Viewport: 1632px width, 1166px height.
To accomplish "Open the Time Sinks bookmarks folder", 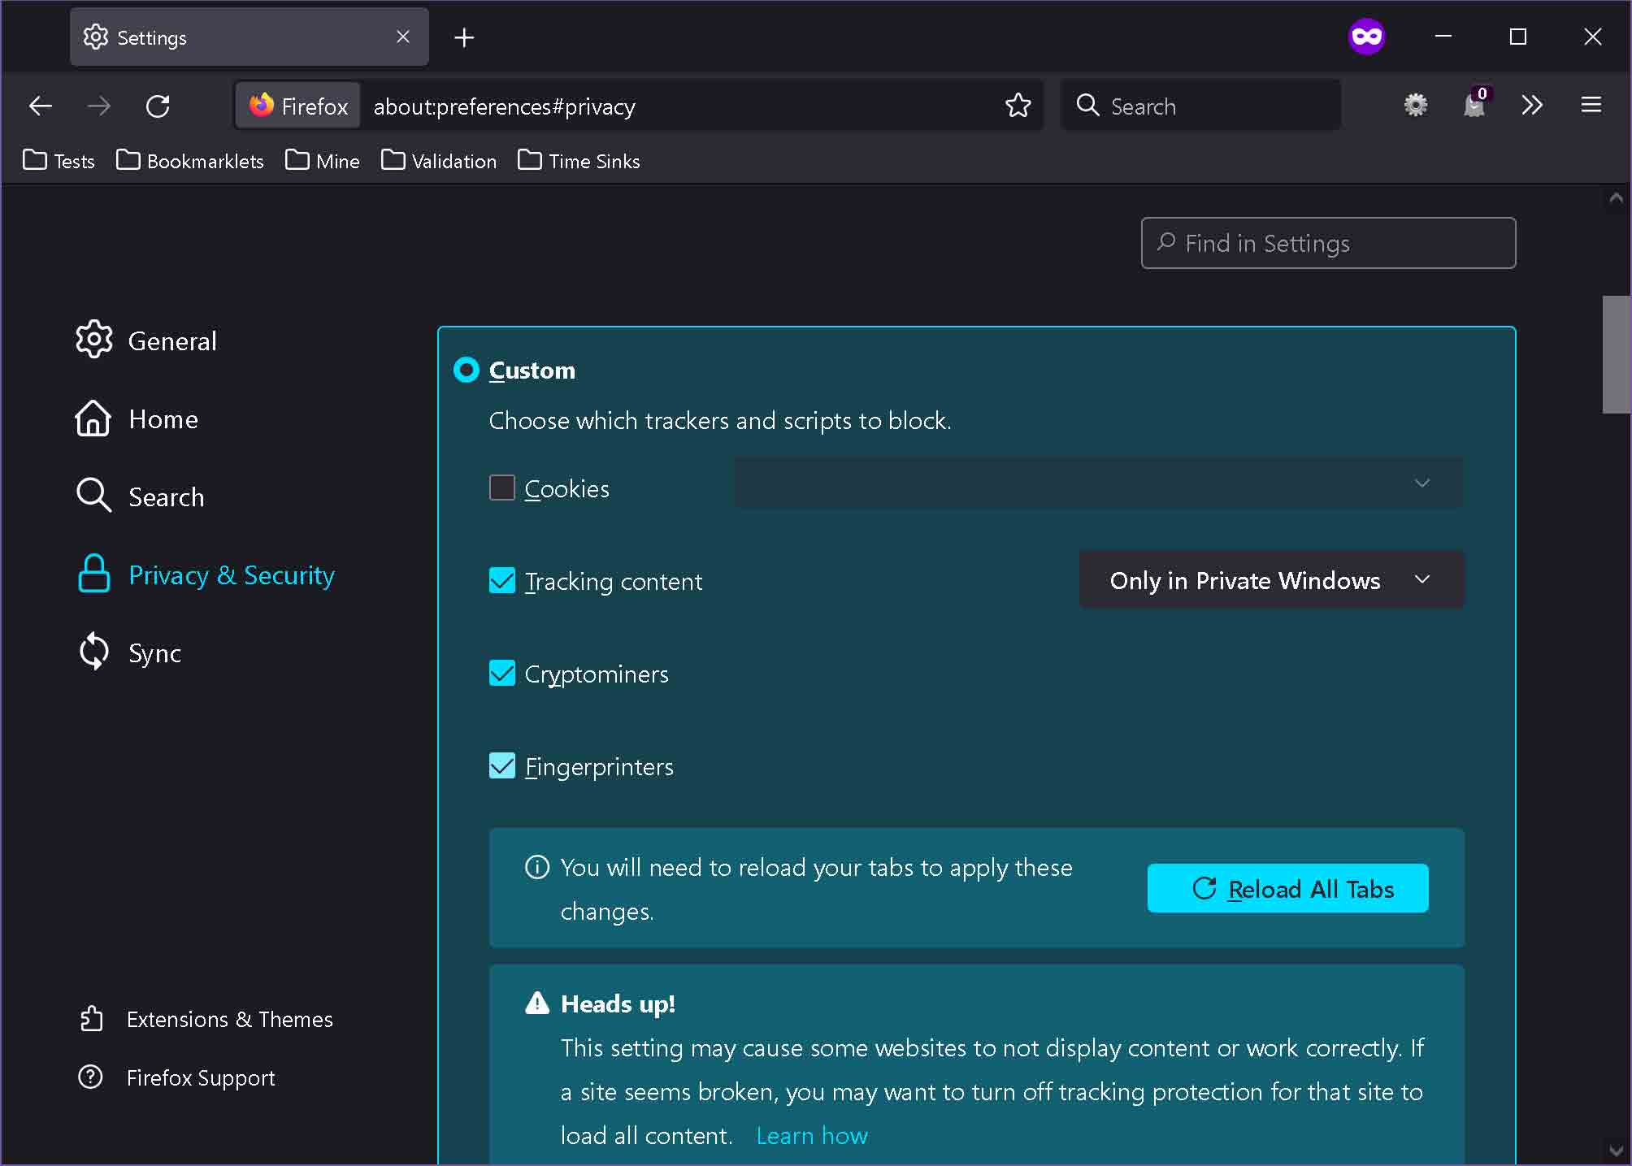I will pos(579,161).
